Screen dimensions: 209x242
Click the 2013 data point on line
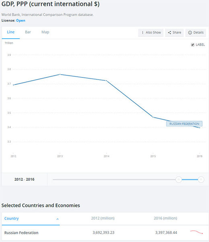pyautogui.click(x=60, y=74)
